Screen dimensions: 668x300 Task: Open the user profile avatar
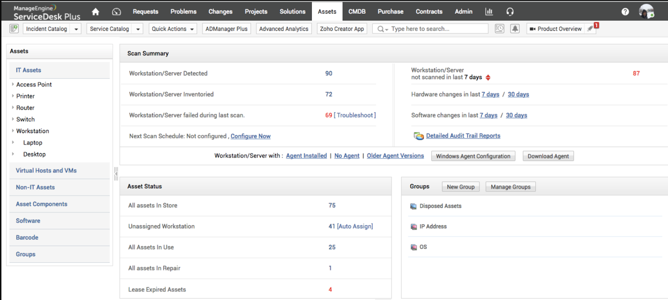pyautogui.click(x=646, y=11)
